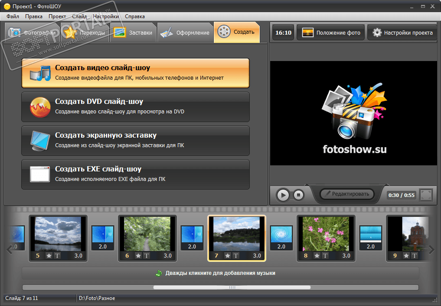
Task: Select the swirl transition after slide 7
Action: point(281,238)
